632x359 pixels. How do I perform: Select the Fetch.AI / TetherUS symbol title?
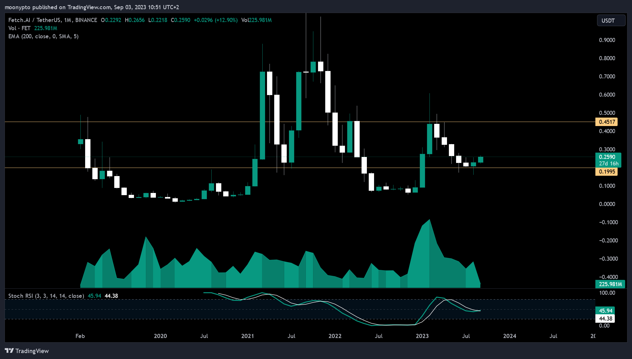(x=53, y=20)
